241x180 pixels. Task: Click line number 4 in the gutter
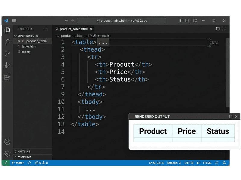click(x=63, y=64)
